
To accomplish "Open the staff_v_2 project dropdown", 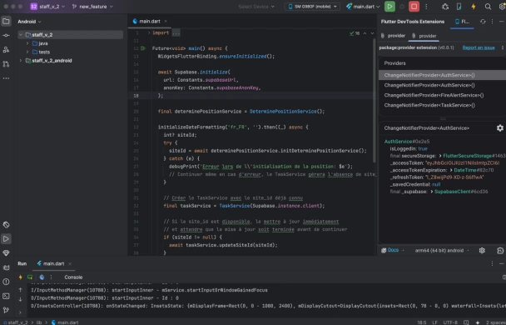I will (x=47, y=7).
